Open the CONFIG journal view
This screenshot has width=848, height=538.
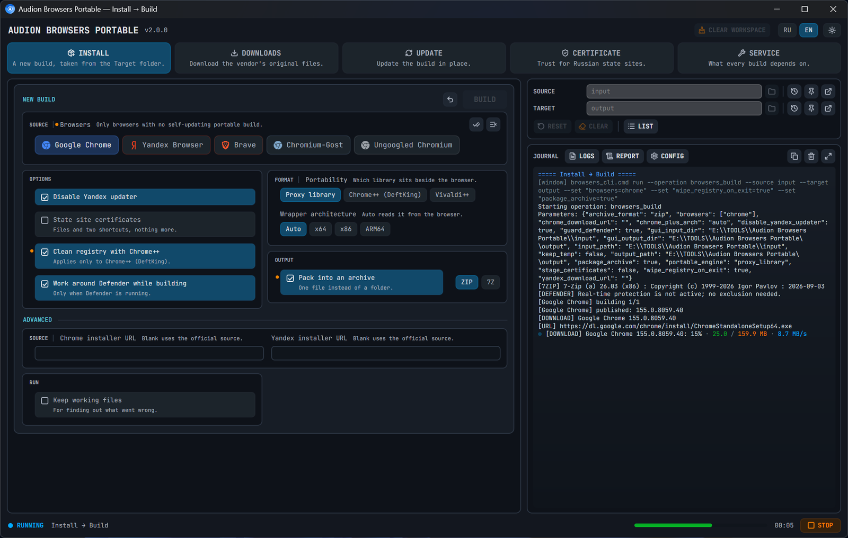pyautogui.click(x=667, y=156)
